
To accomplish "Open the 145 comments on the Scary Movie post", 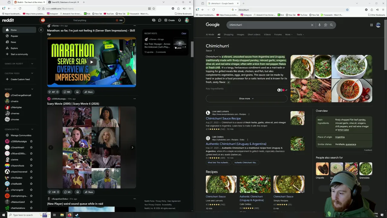I will tap(67, 192).
